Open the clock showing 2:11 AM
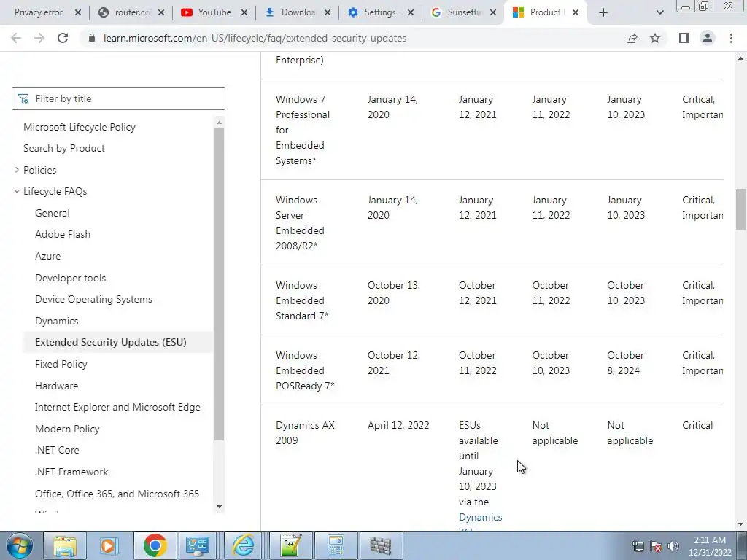Viewport: 747px width, 560px height. point(710,546)
